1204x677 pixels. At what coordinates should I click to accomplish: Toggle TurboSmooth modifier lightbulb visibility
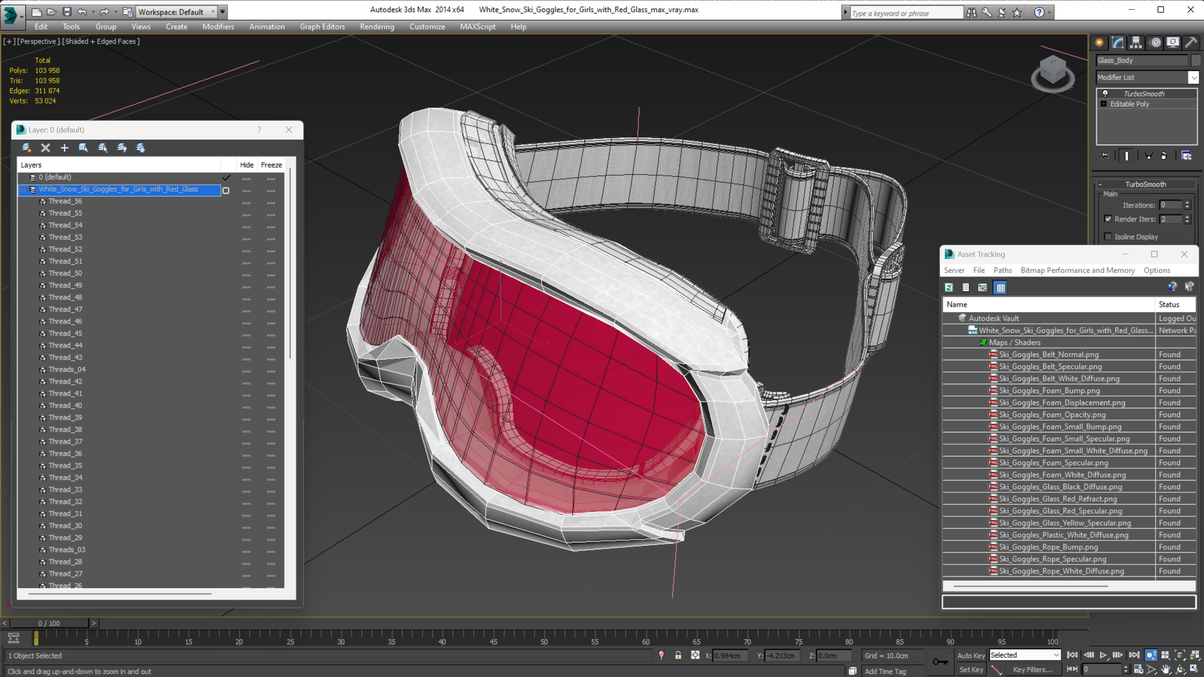[1105, 94]
